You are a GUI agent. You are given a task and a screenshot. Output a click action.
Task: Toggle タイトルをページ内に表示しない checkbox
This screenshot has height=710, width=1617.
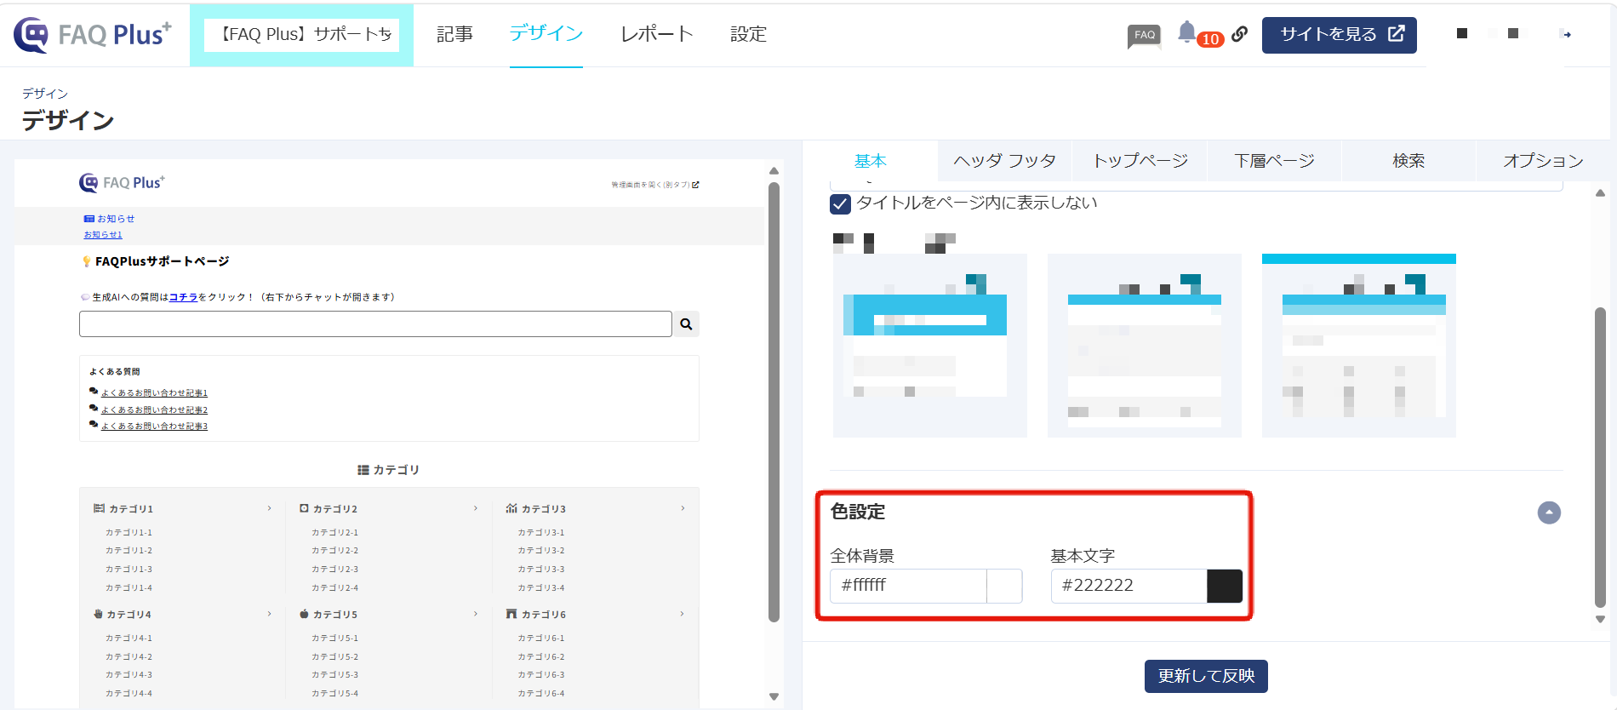(x=840, y=203)
